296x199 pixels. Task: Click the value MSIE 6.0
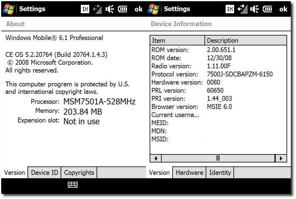click(x=219, y=107)
